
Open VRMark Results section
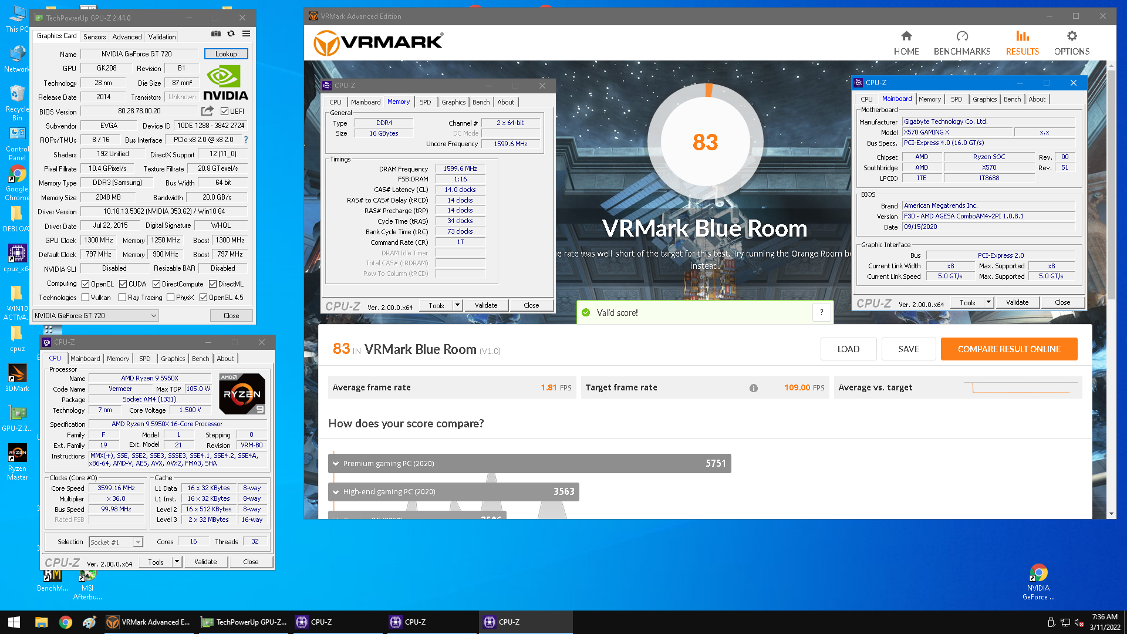click(1023, 43)
